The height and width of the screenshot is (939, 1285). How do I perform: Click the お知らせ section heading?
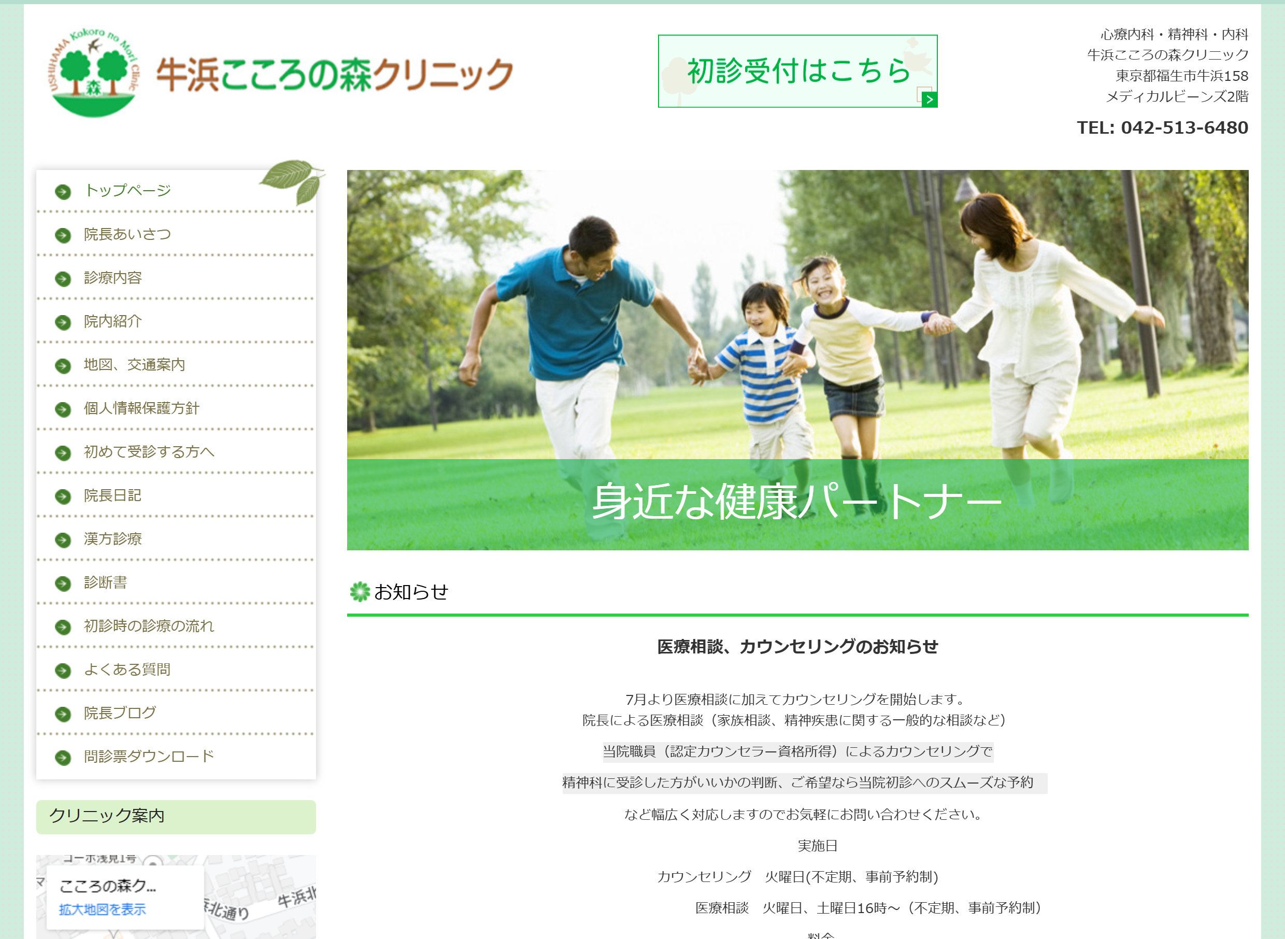pyautogui.click(x=411, y=592)
